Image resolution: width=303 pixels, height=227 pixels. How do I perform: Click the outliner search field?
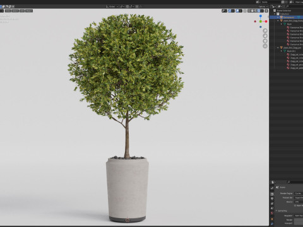tap(295, 6)
